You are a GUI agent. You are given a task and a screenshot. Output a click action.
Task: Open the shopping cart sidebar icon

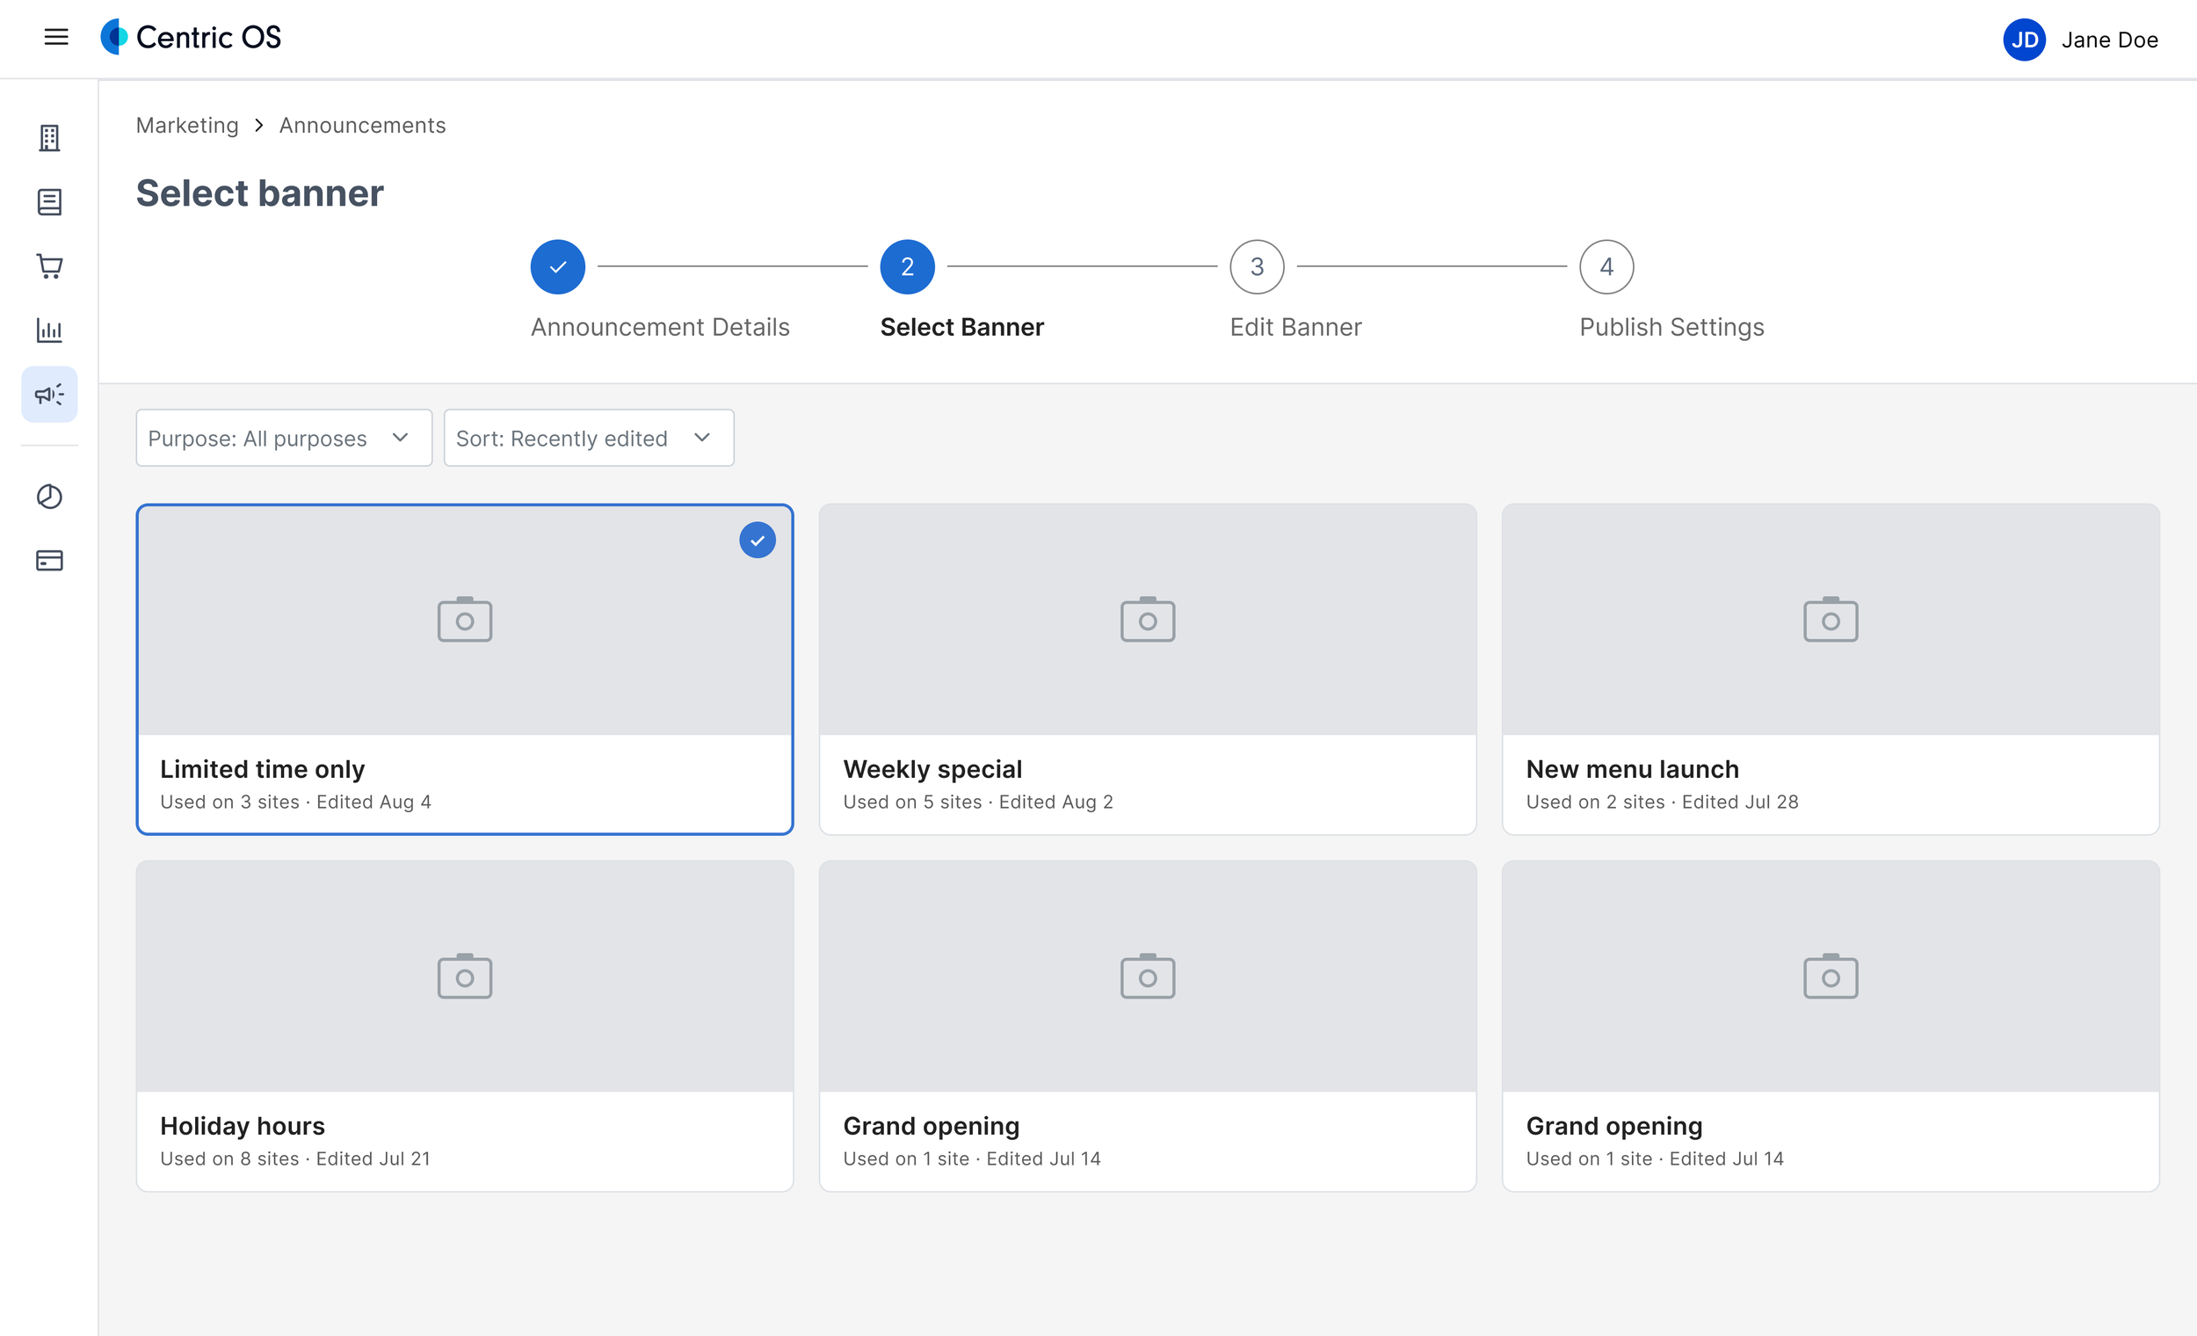point(49,265)
